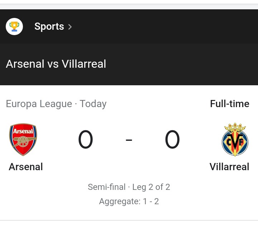This screenshot has height=225, width=258.
Task: Click Arsenal's score of zero
Action: (85, 139)
